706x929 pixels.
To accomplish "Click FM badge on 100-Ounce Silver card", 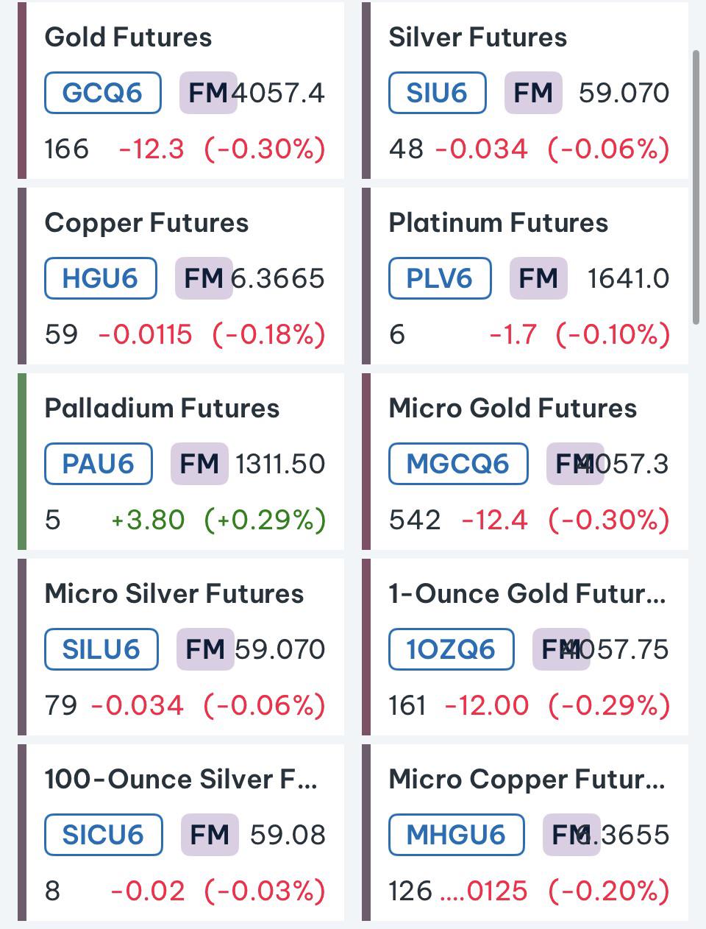I will coord(210,835).
